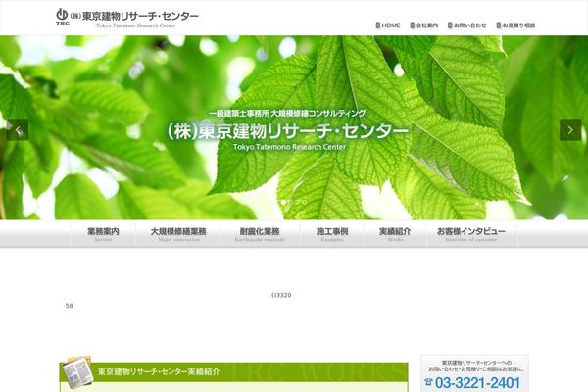
Task: Show the previous slide with left arrow
Action: [18, 129]
